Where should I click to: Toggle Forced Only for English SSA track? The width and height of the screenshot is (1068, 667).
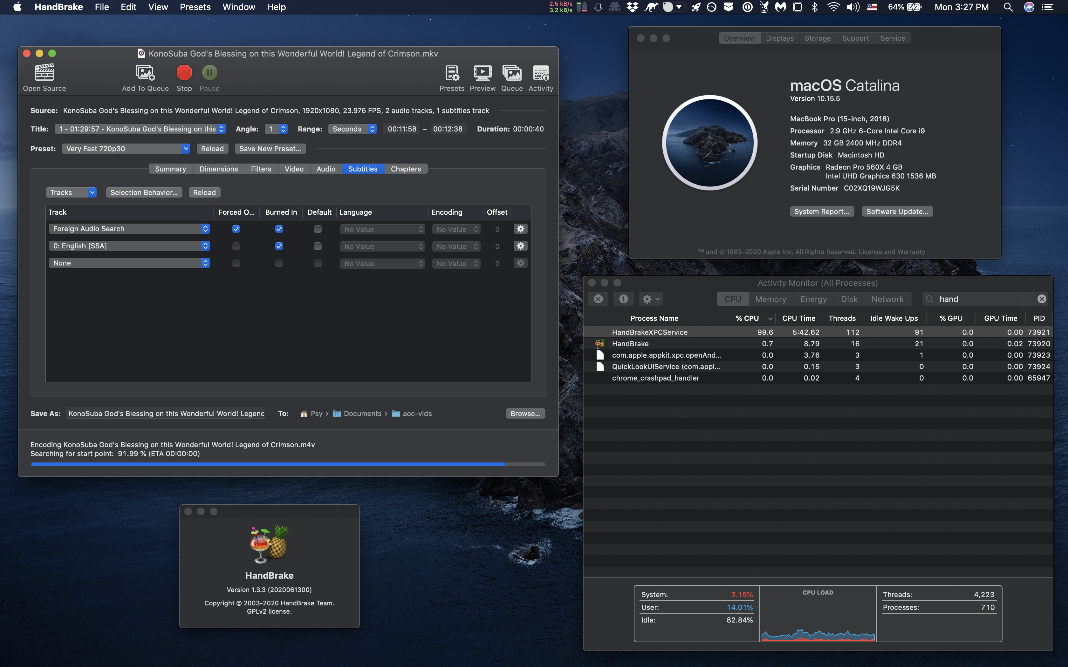pyautogui.click(x=236, y=246)
